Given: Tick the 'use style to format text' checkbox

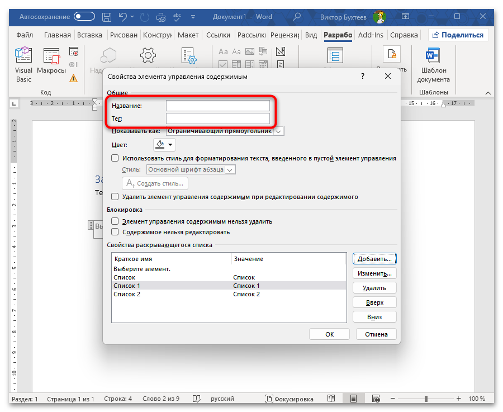Looking at the screenshot, I should pyautogui.click(x=115, y=158).
